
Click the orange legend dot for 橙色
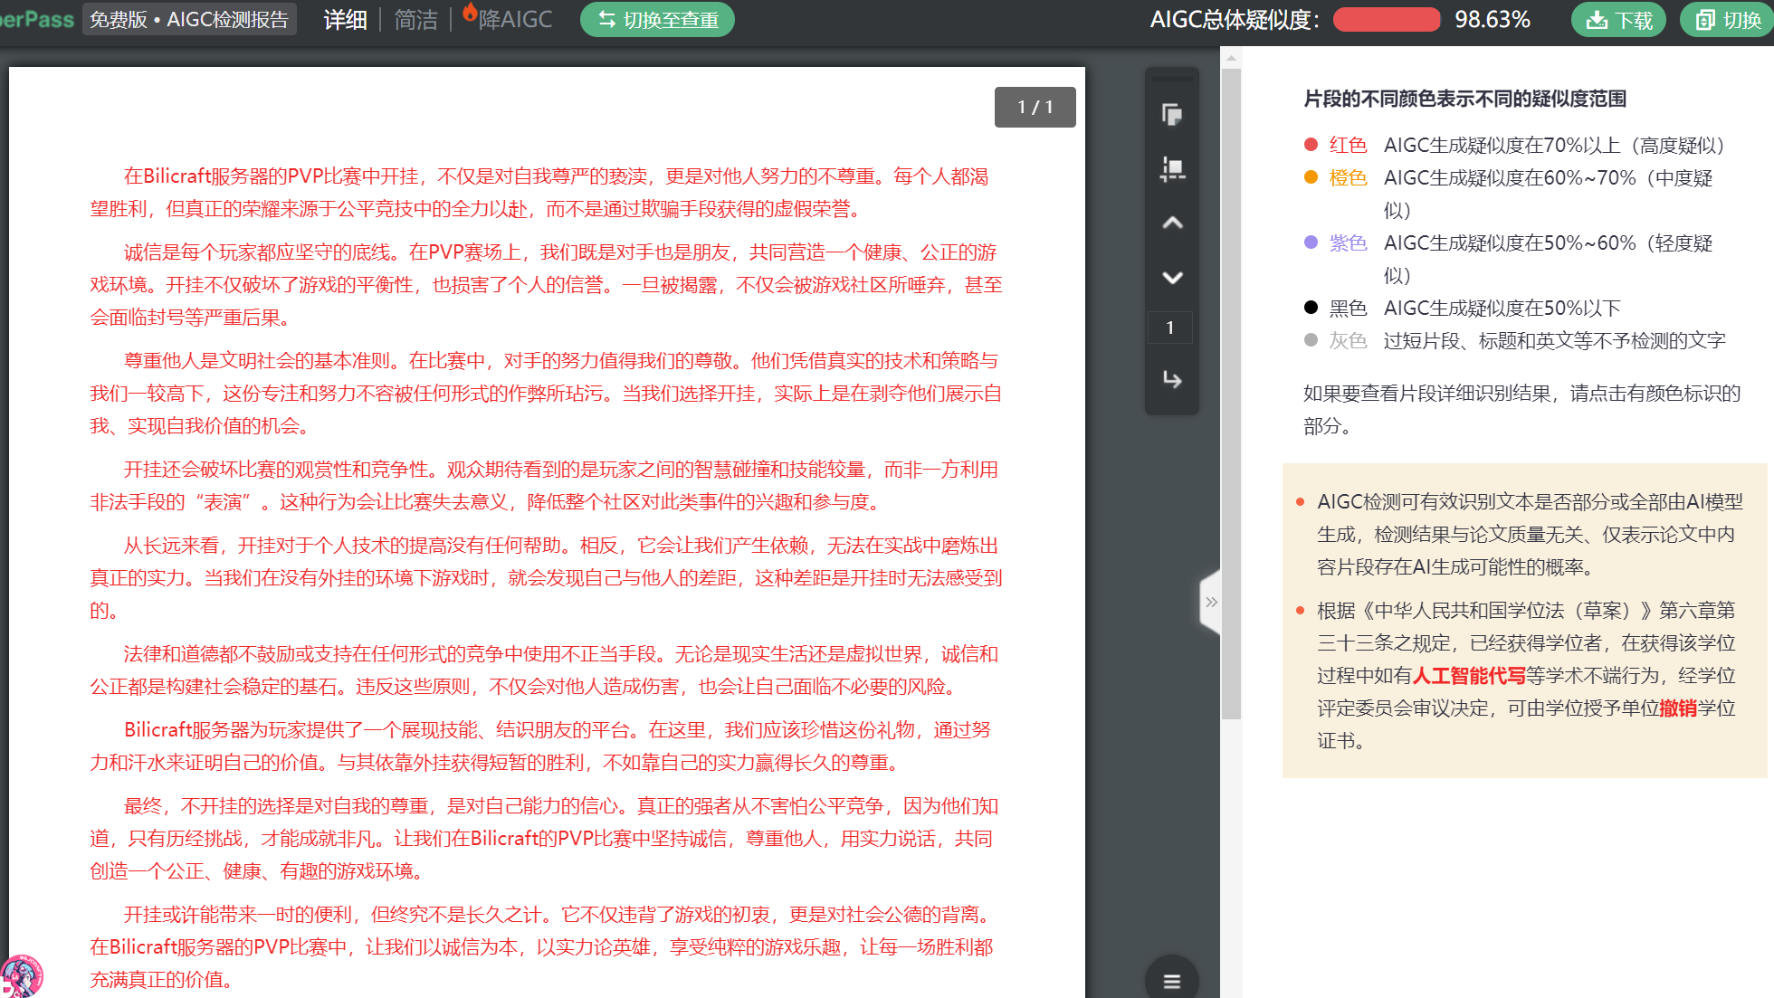click(x=1311, y=176)
